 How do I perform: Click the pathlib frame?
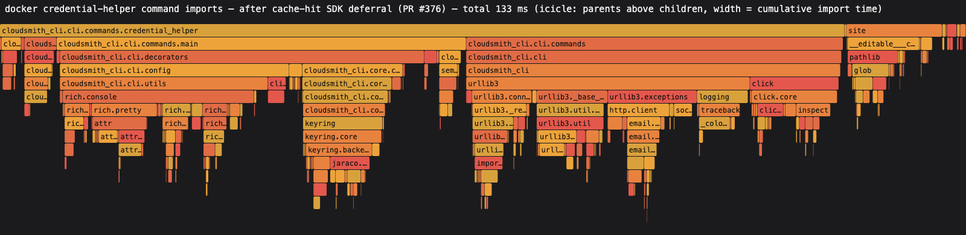point(873,57)
